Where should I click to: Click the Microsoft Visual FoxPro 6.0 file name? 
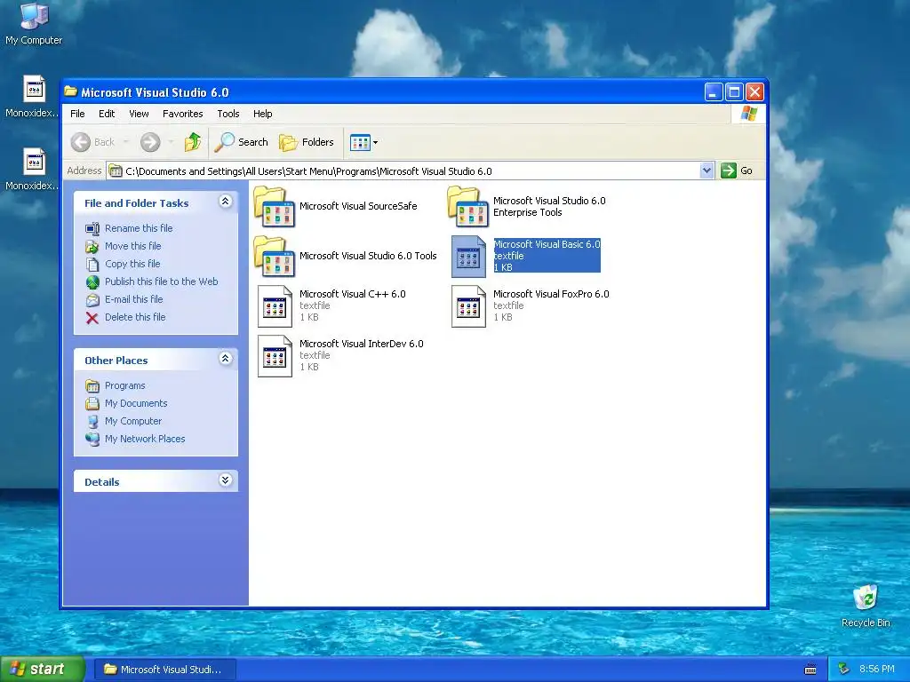(551, 294)
